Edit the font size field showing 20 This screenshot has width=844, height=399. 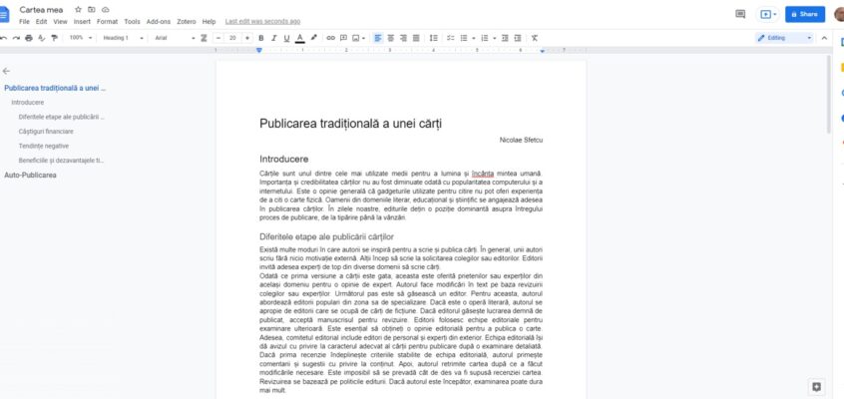pyautogui.click(x=232, y=38)
